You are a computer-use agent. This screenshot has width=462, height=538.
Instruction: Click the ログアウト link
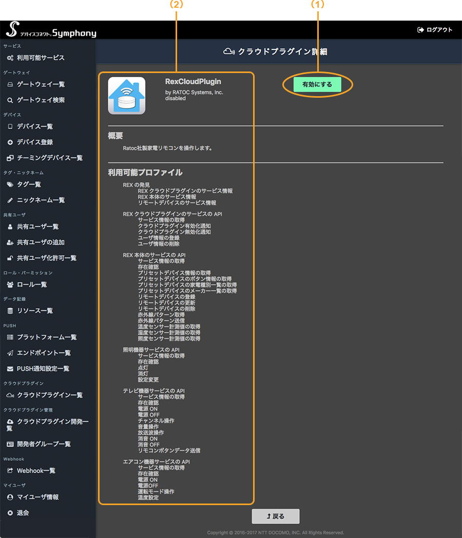[x=439, y=30]
